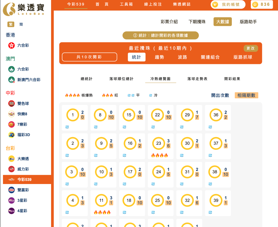Toggle stats view to 相隔期數
The width and height of the screenshot is (278, 227).
246,95
